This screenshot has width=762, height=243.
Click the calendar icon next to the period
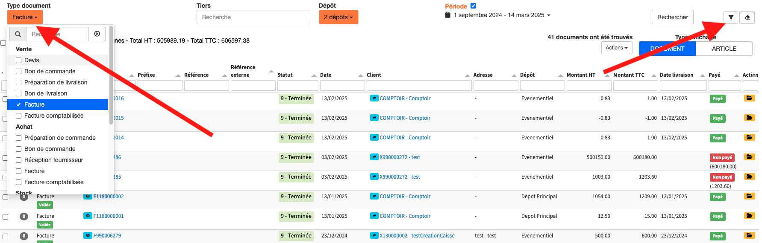click(447, 15)
